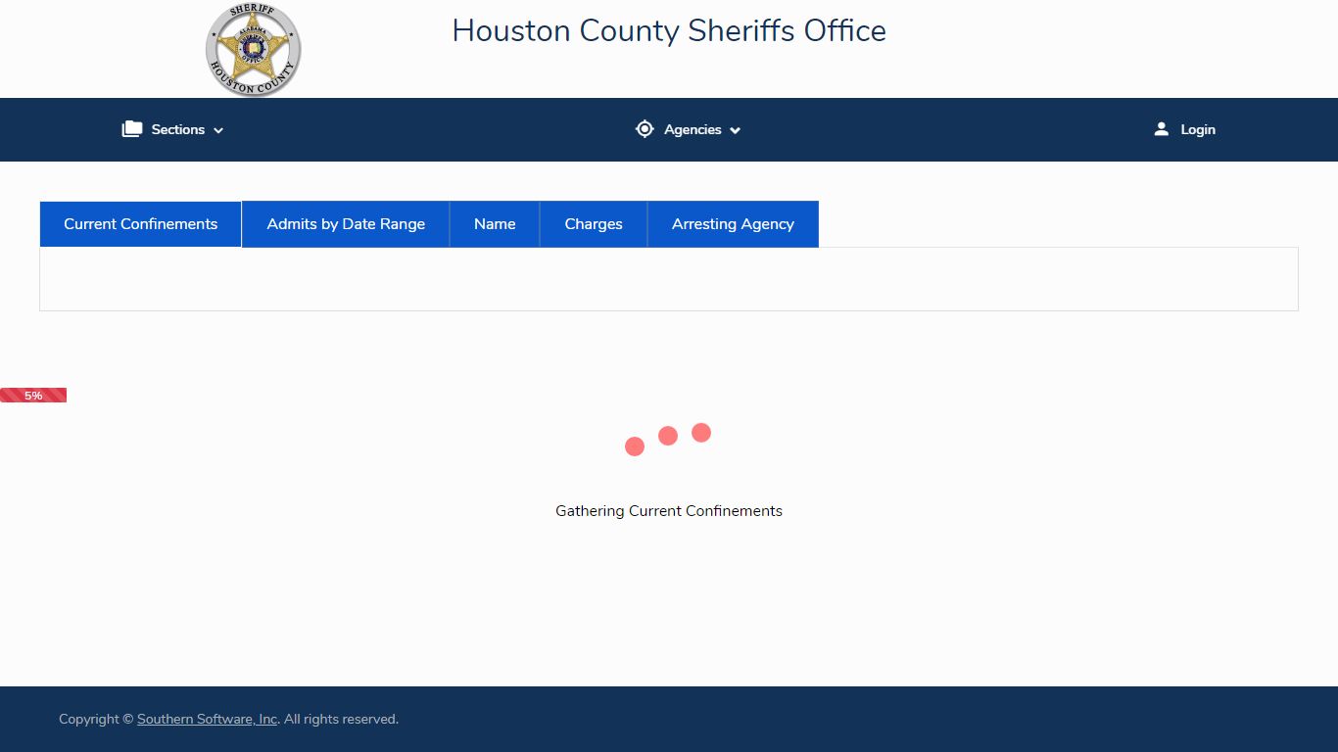Switch to the Charges tab
1338x752 pixels.
pyautogui.click(x=594, y=224)
